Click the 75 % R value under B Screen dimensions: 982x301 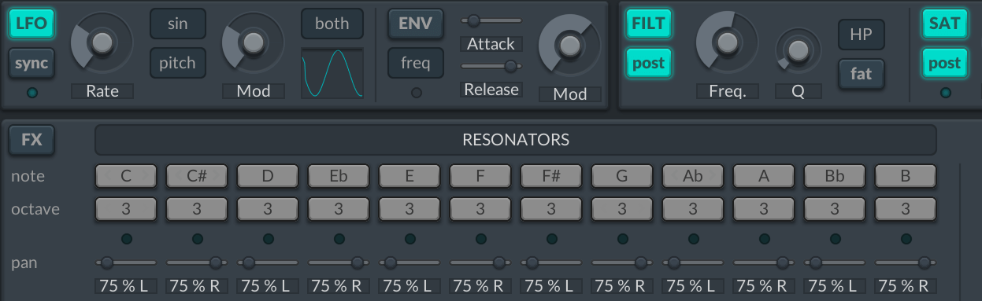(906, 286)
